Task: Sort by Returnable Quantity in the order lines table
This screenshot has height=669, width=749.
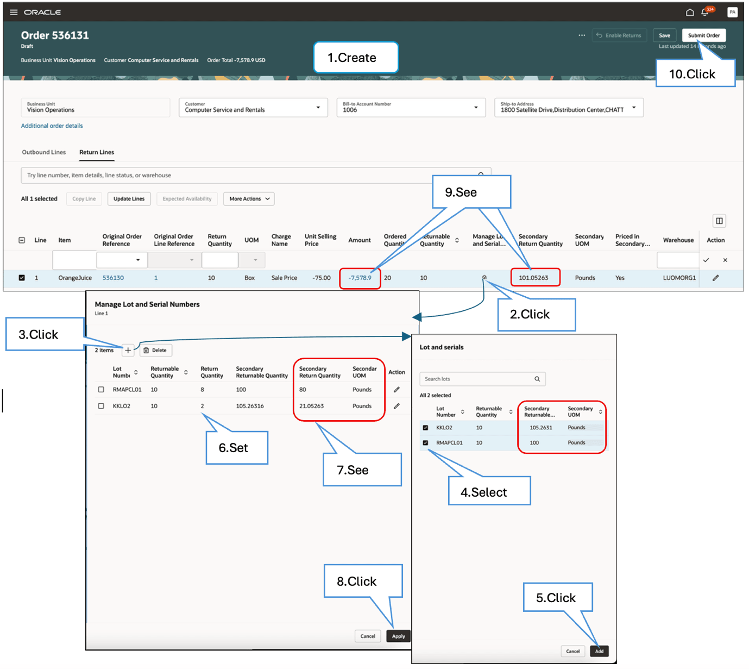Action: 457,240
